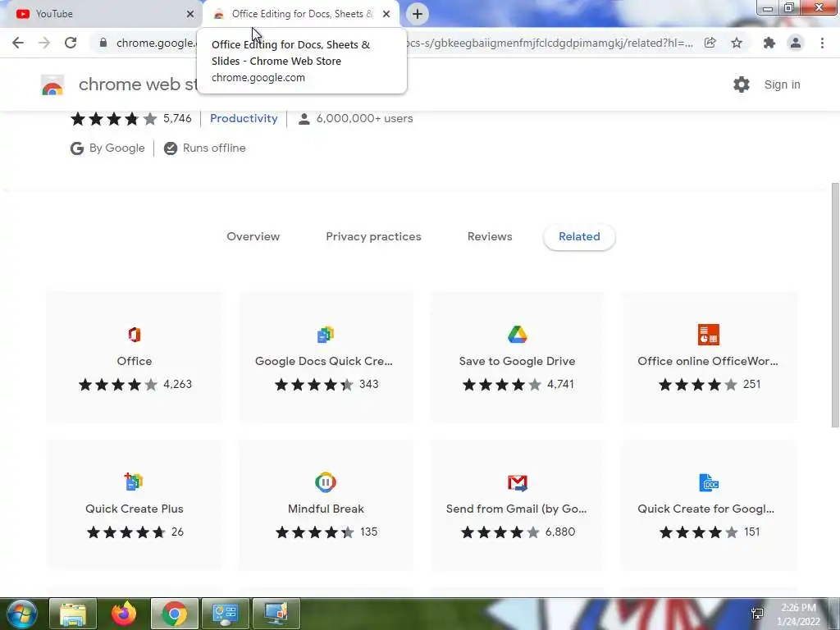This screenshot has height=630, width=840.
Task: Close the Office Editing tab
Action: tap(386, 14)
